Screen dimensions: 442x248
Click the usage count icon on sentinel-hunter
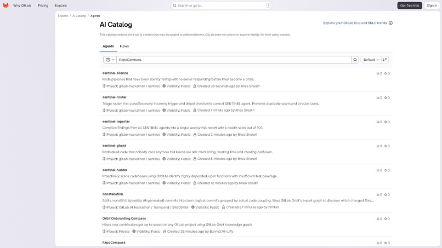pyautogui.click(x=378, y=170)
